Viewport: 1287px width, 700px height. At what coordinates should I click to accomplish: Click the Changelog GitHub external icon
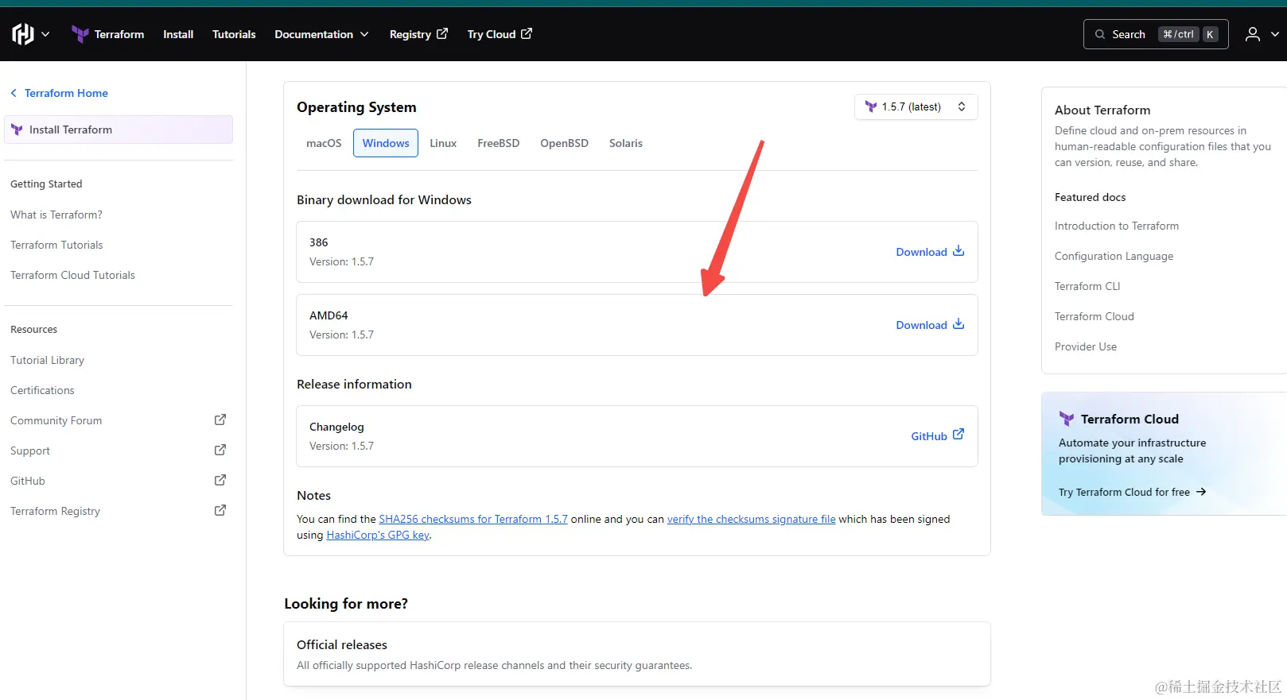[958, 434]
